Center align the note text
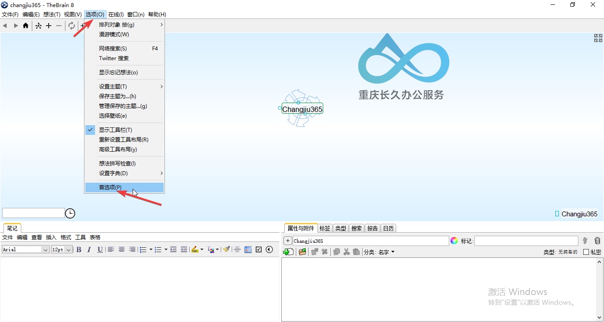The width and height of the screenshot is (604, 322). point(122,249)
